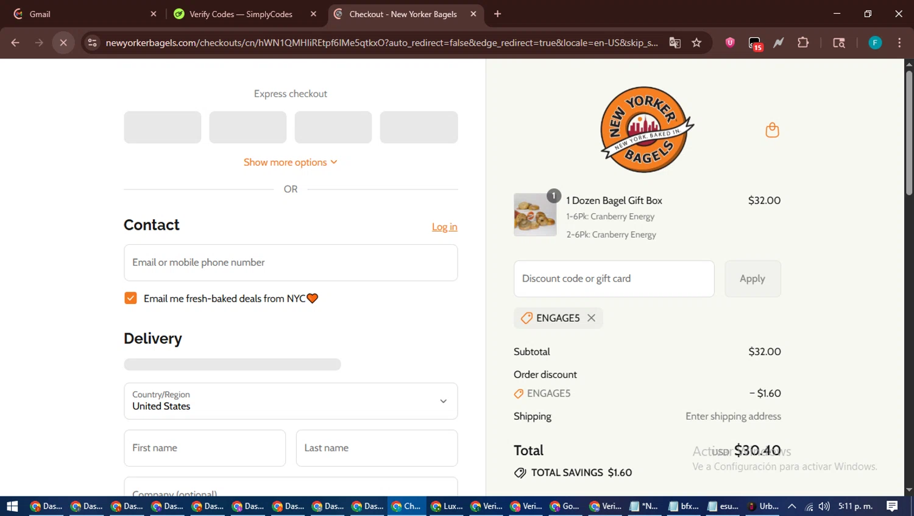Click the Enter shipping address text
This screenshot has width=914, height=516.
733,416
